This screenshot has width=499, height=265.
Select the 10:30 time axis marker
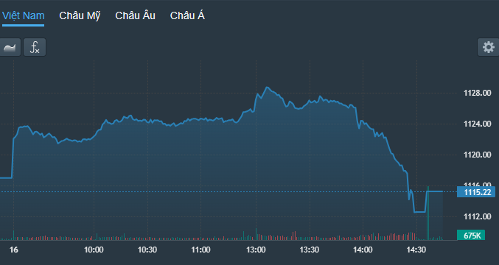coord(147,250)
